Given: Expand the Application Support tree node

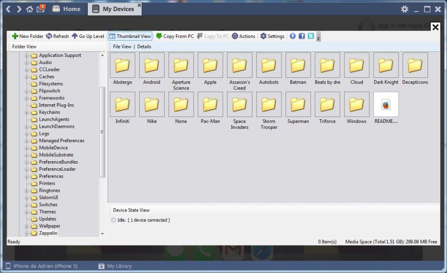Looking at the screenshot, I should (27, 55).
